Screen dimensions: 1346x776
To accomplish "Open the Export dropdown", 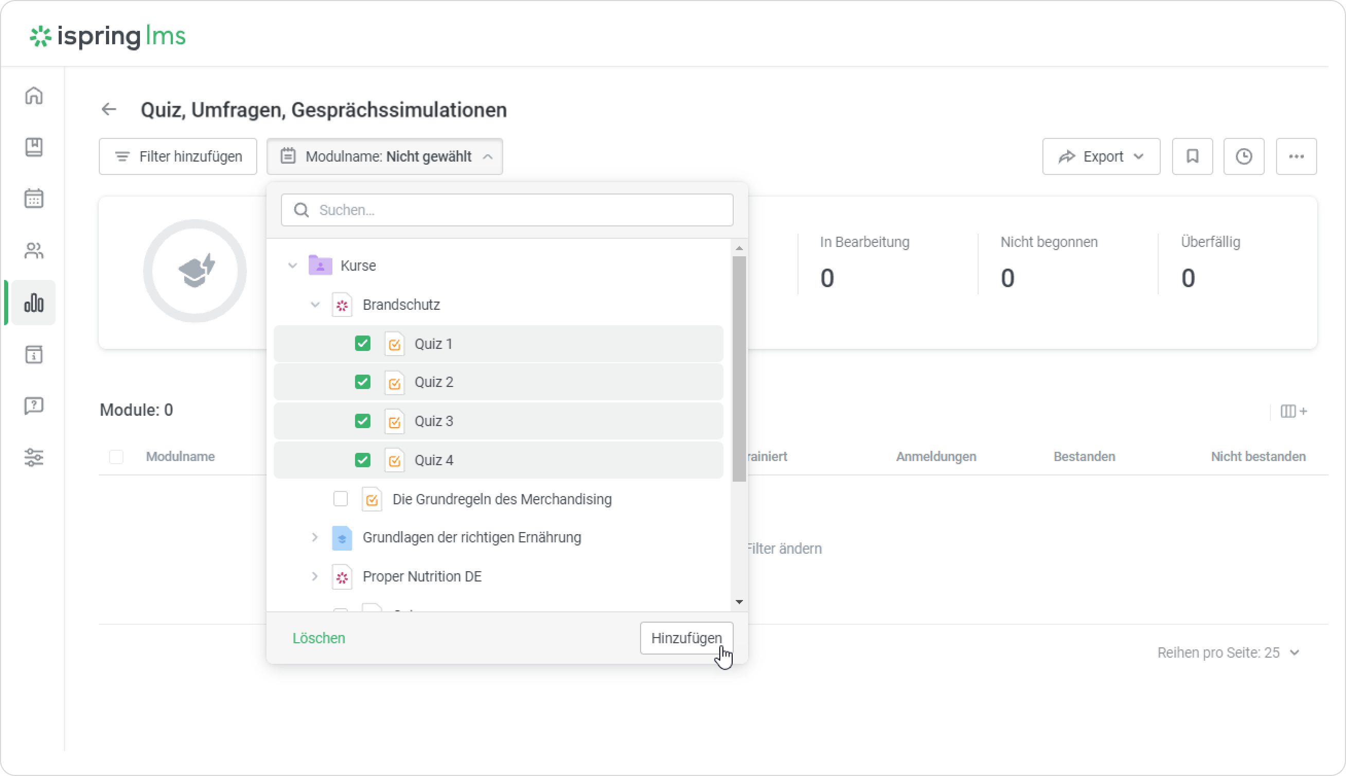I will pyautogui.click(x=1101, y=156).
